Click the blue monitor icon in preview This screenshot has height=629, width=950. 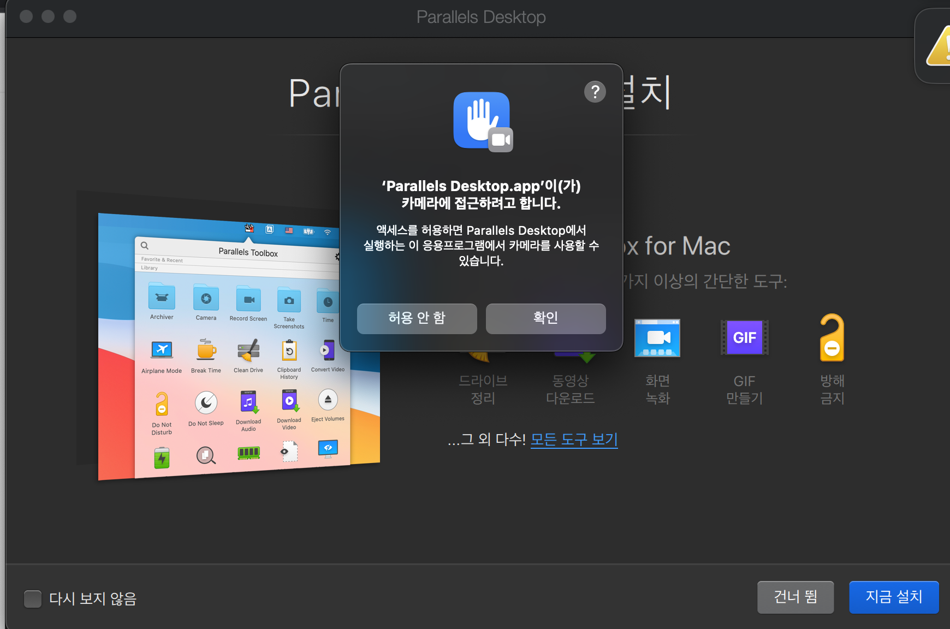[x=328, y=448]
